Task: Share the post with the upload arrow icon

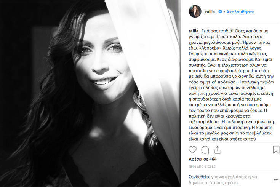Action: point(218,150)
